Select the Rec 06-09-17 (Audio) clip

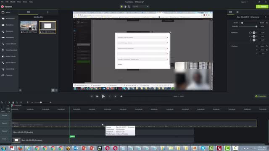pyautogui.click(x=103, y=133)
